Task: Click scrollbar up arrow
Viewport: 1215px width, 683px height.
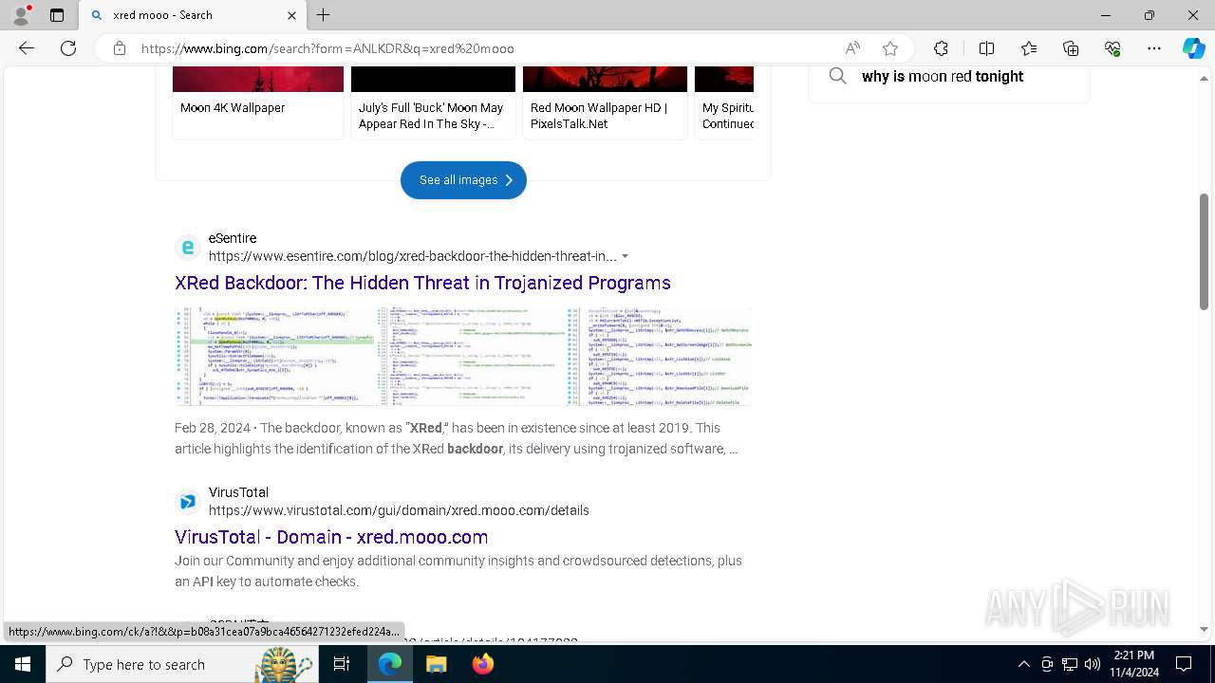Action: (1204, 77)
